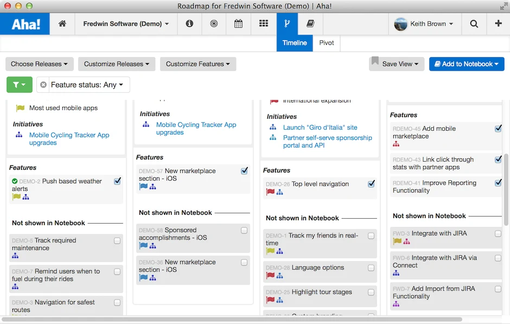Viewport: 510px width, 324px height.
Task: Open Mobile Cycling Tracker App upgrades link in second column
Action: (196, 129)
